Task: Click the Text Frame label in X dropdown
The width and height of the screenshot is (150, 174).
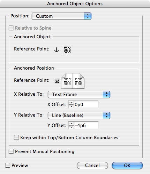Action: click(x=64, y=94)
